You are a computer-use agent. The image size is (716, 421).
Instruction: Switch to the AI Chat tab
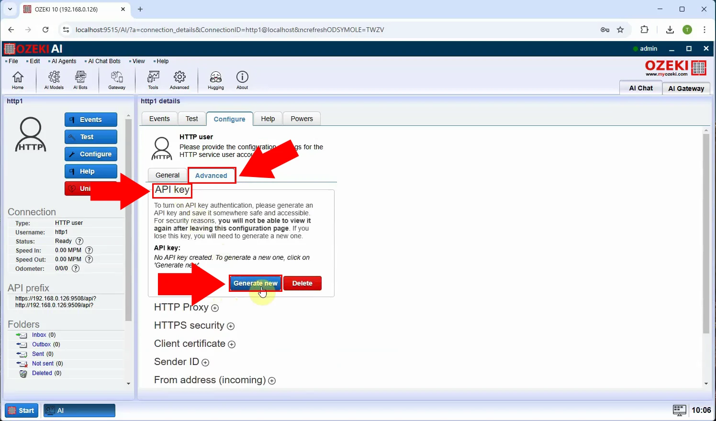pyautogui.click(x=641, y=88)
